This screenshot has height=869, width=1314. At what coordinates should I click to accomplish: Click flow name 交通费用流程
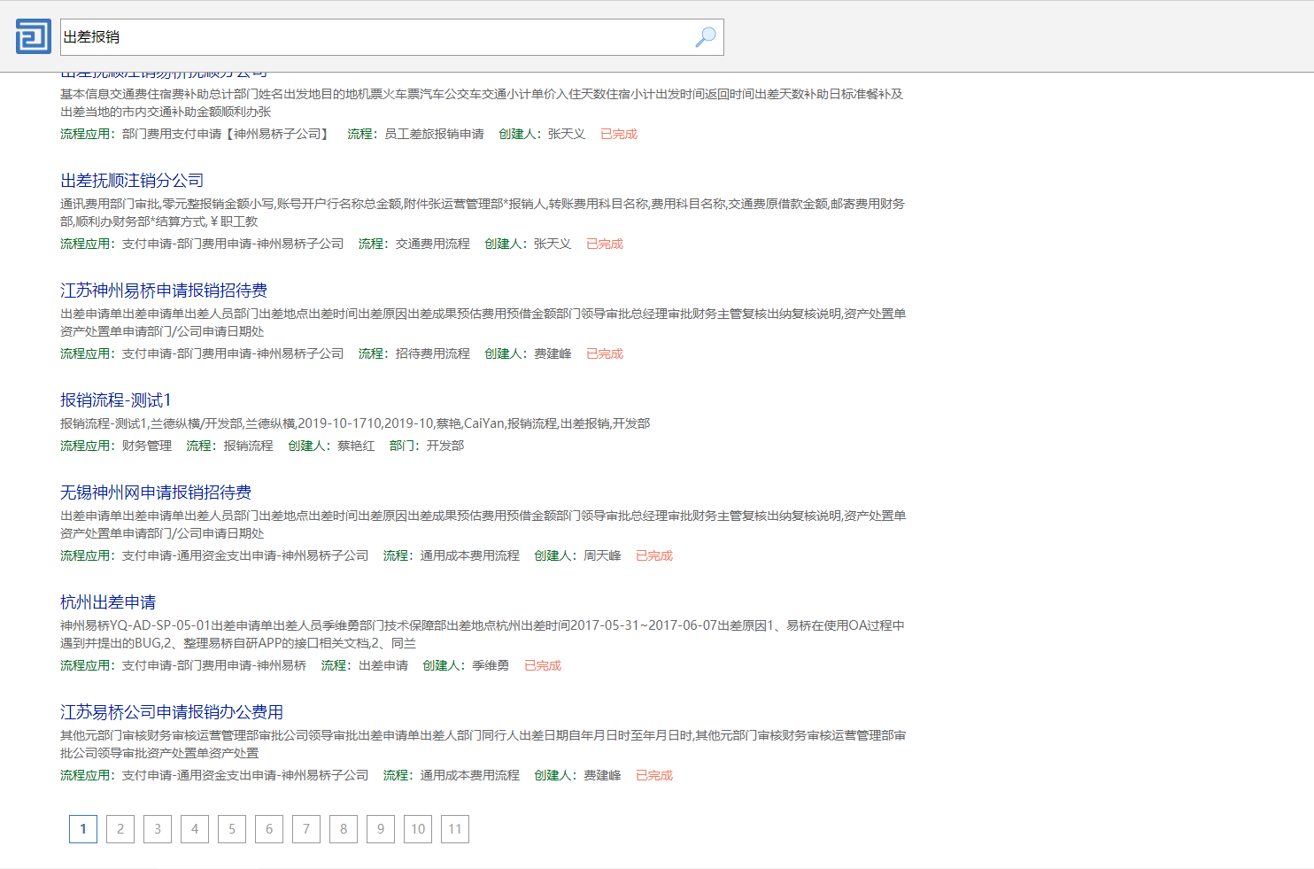coord(433,244)
